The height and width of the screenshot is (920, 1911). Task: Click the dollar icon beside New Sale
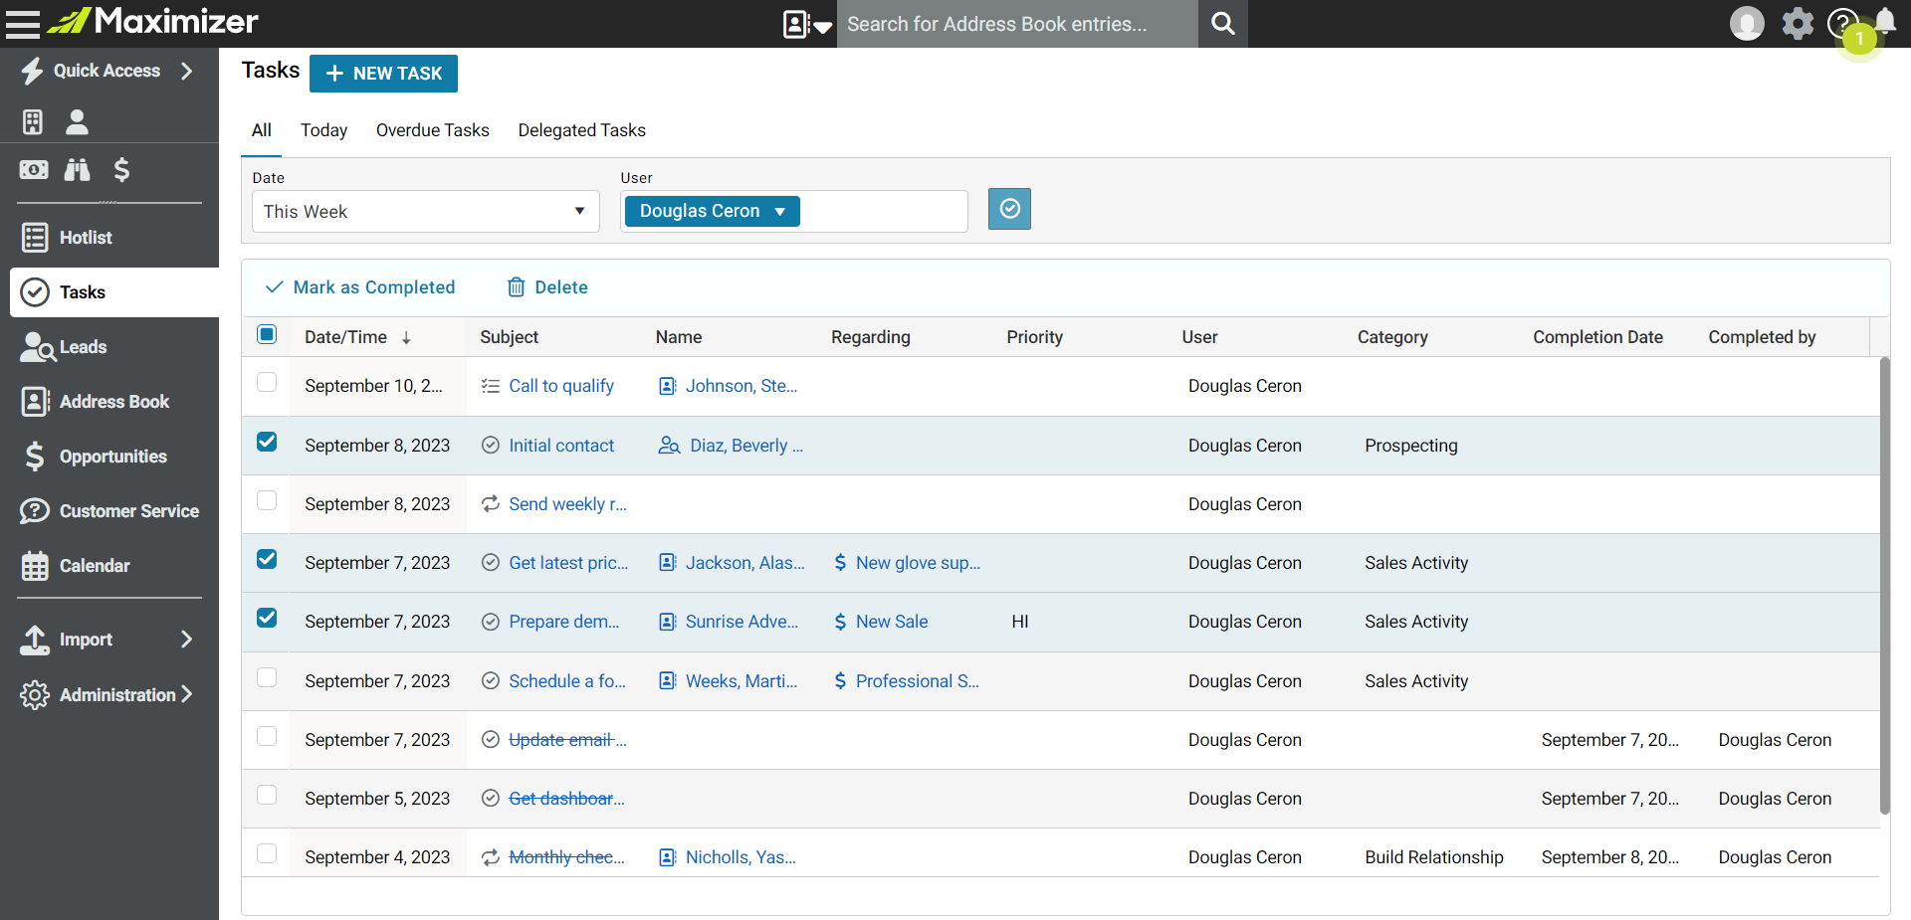[840, 622]
